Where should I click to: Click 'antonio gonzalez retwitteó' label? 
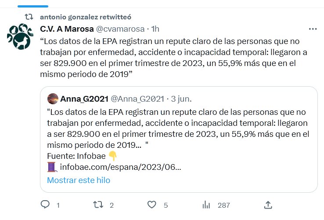[85, 17]
